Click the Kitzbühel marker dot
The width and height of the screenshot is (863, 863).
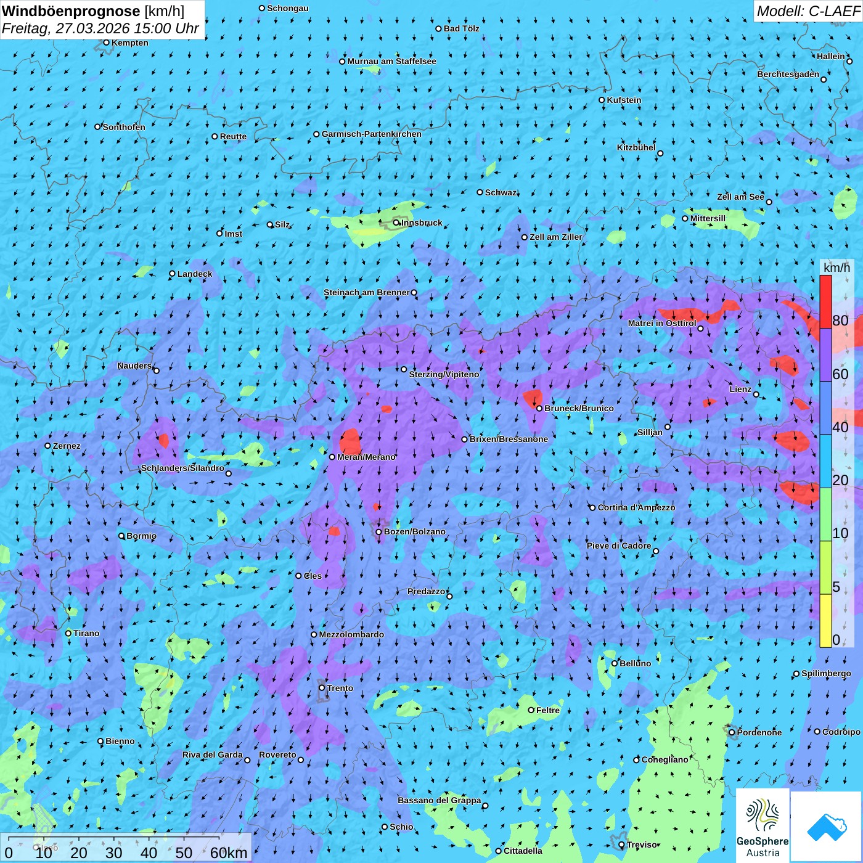[660, 153]
